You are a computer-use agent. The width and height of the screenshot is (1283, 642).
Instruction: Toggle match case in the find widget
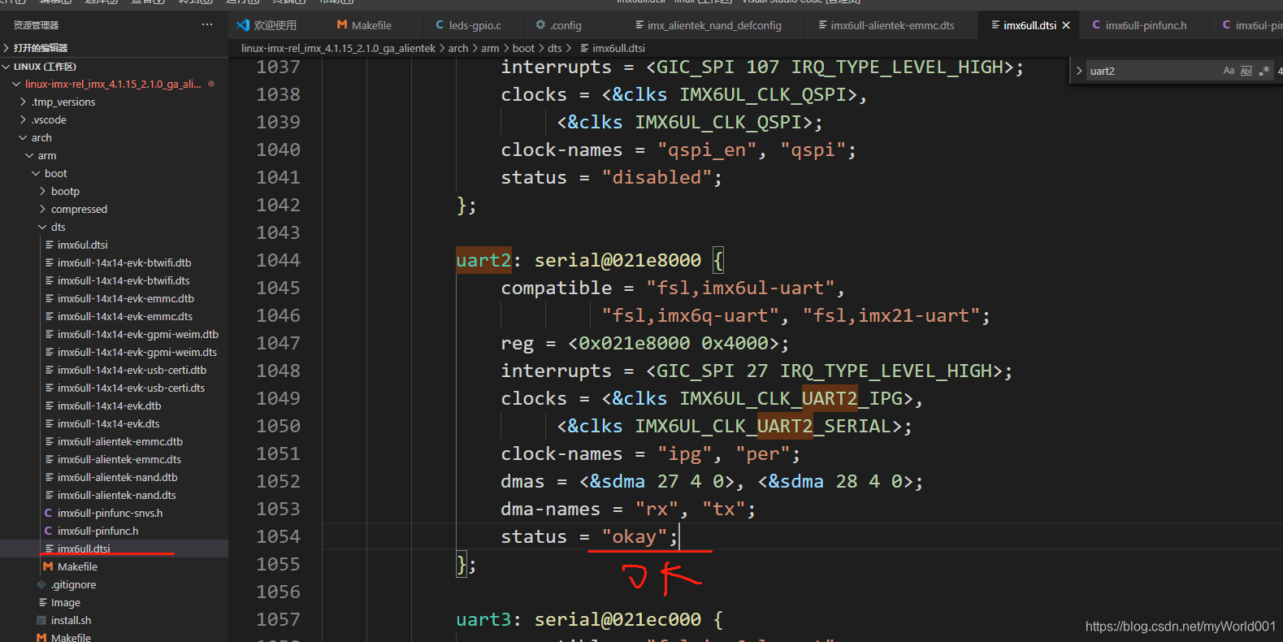pos(1229,71)
